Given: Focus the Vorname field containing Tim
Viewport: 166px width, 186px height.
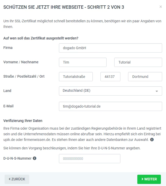Looking at the screenshot, I should pyautogui.click(x=83, y=62).
